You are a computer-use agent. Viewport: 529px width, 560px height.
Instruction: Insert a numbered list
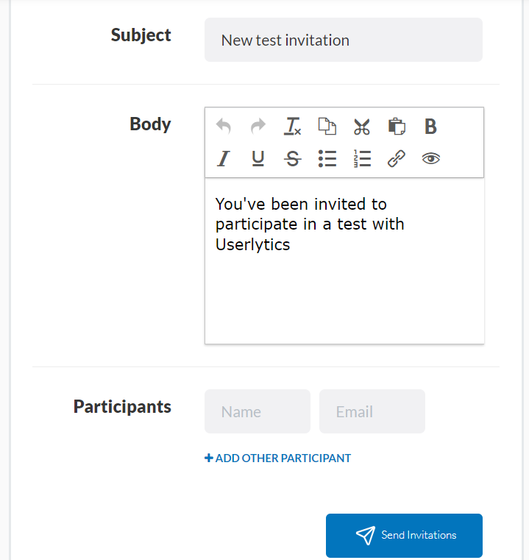362,159
